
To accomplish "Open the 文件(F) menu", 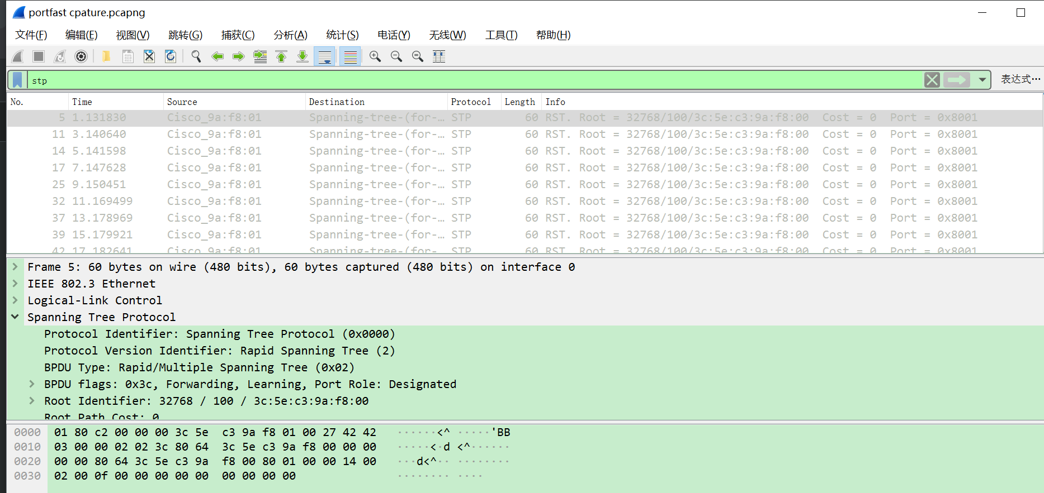I will click(x=31, y=35).
